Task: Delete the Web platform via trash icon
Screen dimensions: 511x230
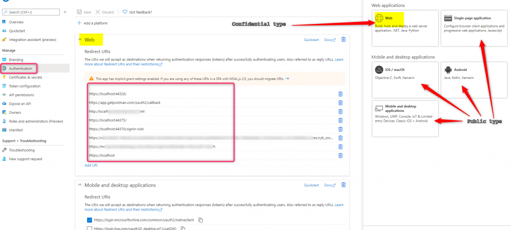Action: (x=343, y=39)
